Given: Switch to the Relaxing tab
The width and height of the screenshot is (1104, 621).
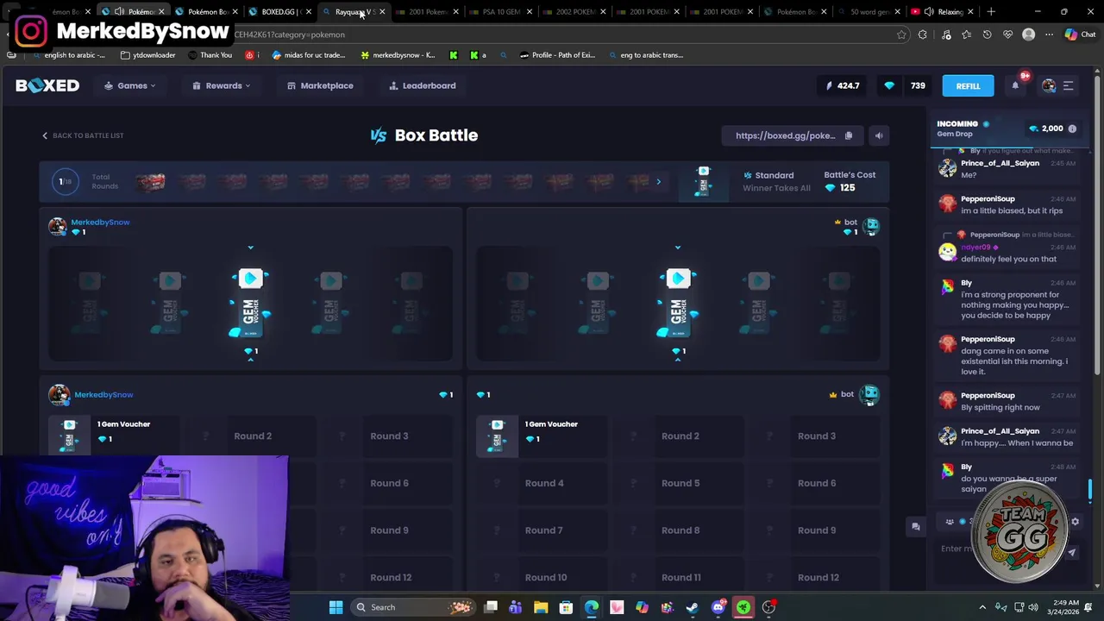Looking at the screenshot, I should point(943,11).
